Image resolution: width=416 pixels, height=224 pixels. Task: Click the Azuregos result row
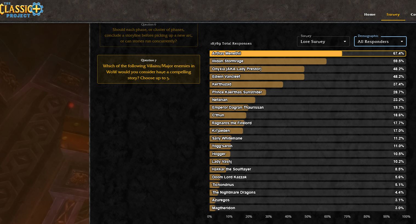308,200
